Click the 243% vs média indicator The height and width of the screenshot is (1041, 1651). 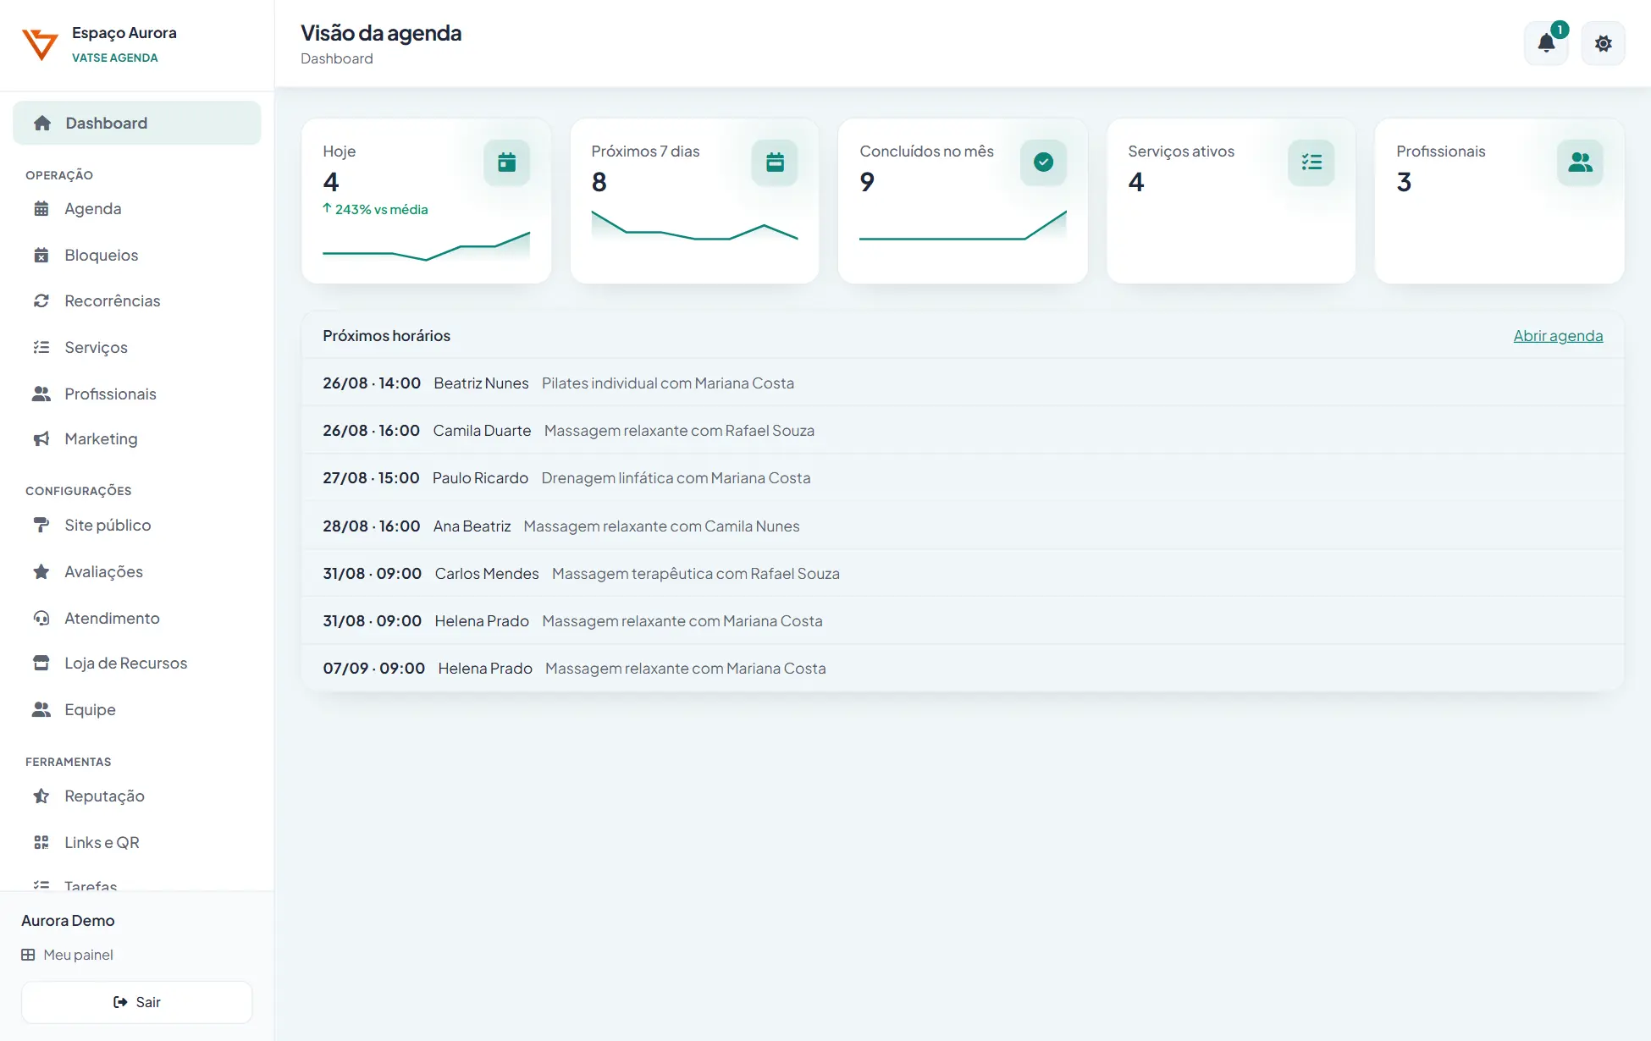tap(375, 210)
